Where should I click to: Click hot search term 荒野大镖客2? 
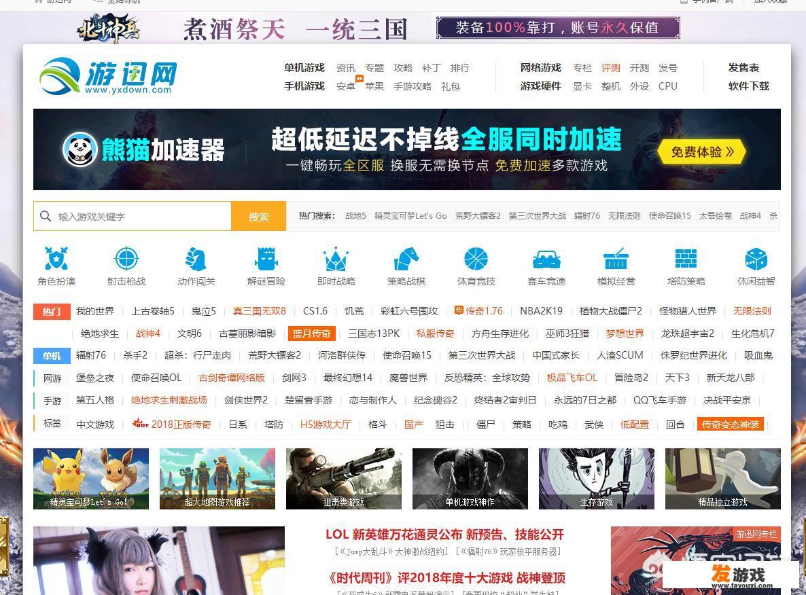pyautogui.click(x=478, y=216)
